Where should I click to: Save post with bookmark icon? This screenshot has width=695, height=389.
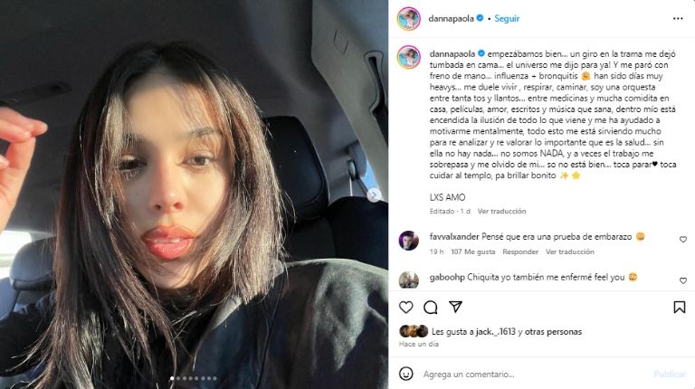(x=680, y=307)
